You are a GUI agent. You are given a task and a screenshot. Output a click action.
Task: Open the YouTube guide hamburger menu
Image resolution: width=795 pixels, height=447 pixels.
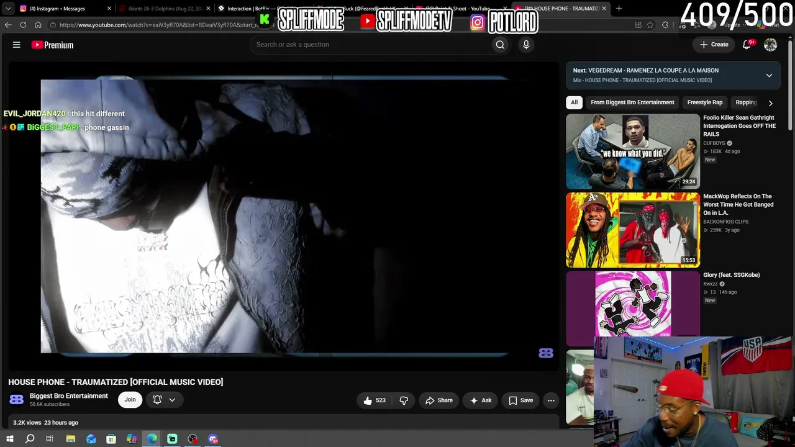pos(17,45)
